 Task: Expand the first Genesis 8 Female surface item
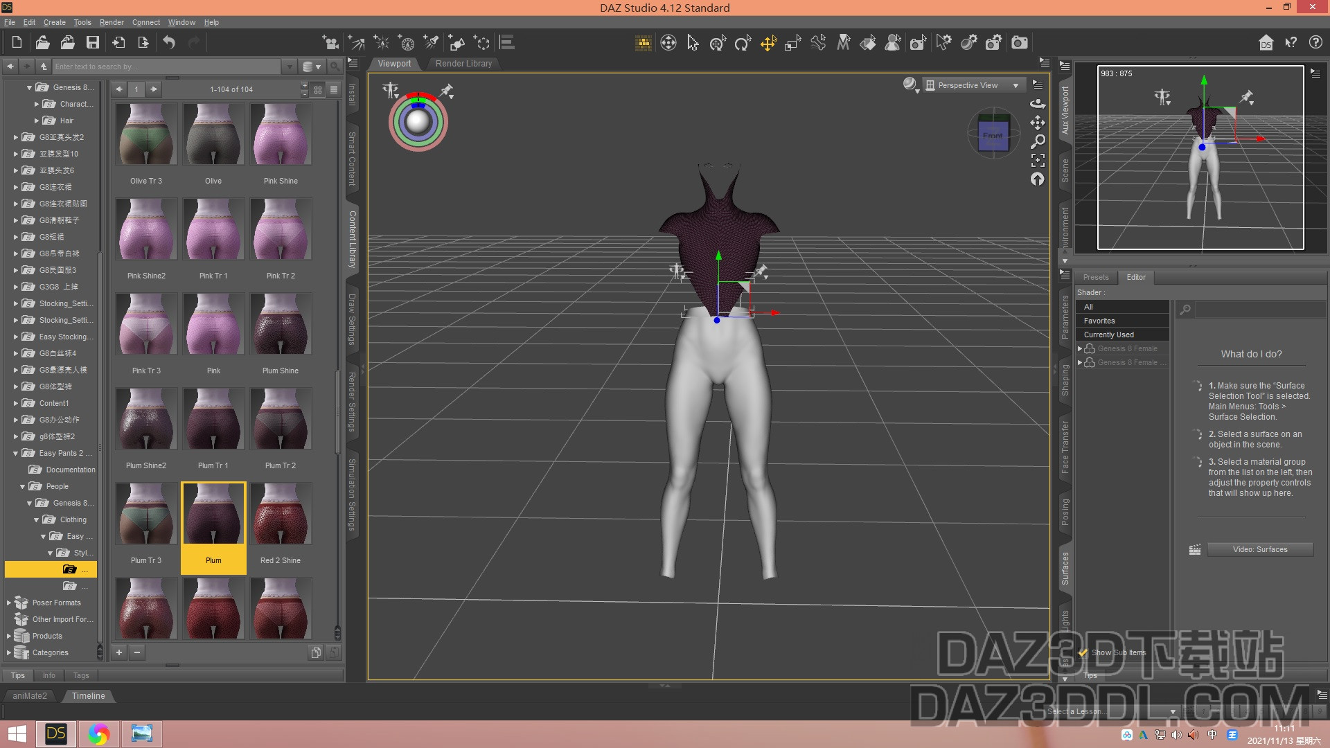pyautogui.click(x=1079, y=348)
